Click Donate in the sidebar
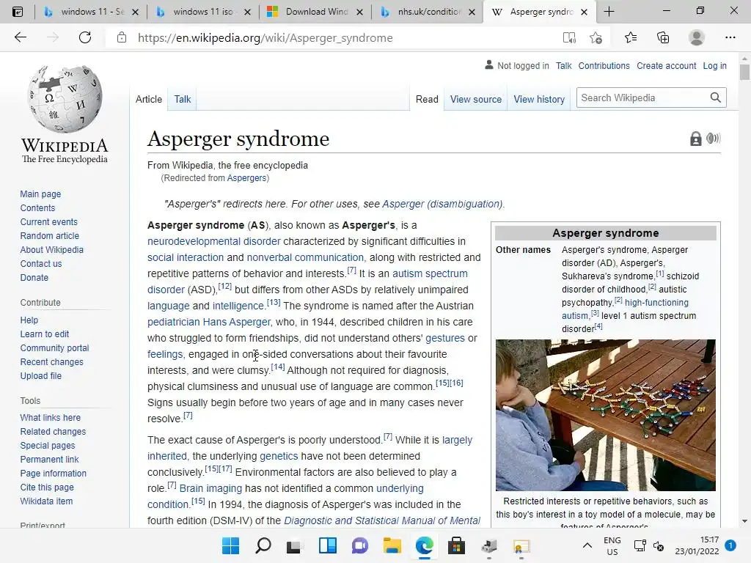Image resolution: width=751 pixels, height=563 pixels. 34,277
